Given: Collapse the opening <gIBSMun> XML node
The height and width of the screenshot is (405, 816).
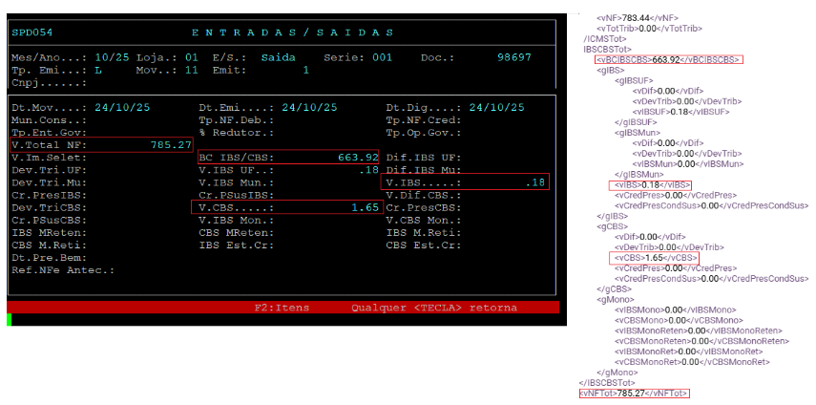Looking at the screenshot, I should click(638, 133).
